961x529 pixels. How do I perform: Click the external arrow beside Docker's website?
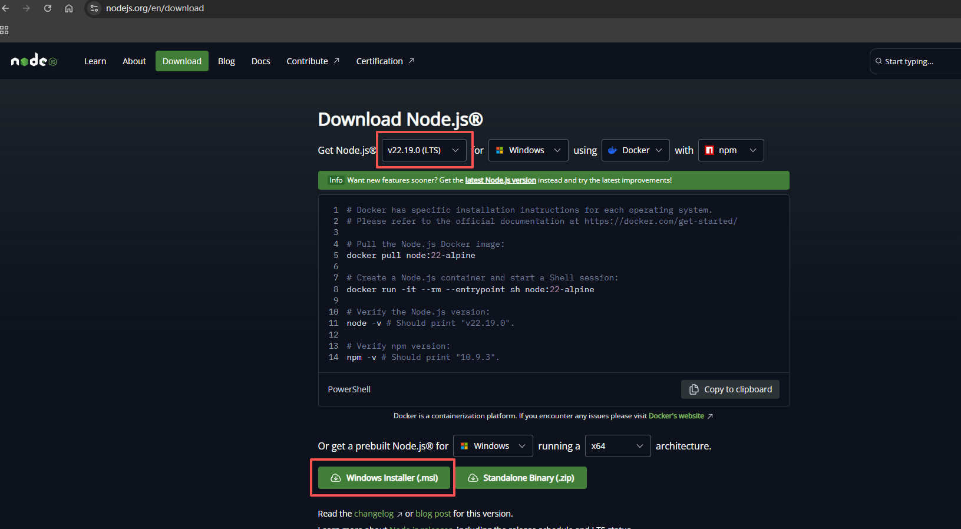coord(710,416)
